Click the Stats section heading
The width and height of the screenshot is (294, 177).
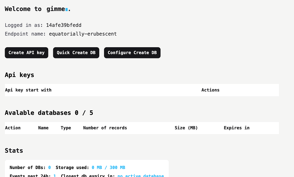click(x=14, y=151)
